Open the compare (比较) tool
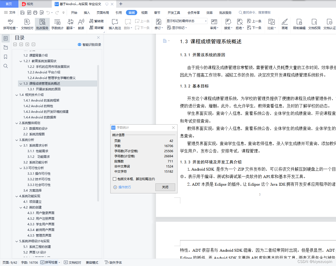The width and height of the screenshot is (336, 266). point(271,24)
